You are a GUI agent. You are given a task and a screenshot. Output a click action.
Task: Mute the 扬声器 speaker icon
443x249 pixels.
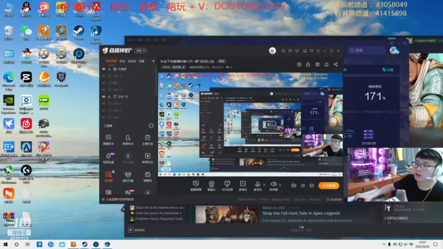(x=273, y=184)
